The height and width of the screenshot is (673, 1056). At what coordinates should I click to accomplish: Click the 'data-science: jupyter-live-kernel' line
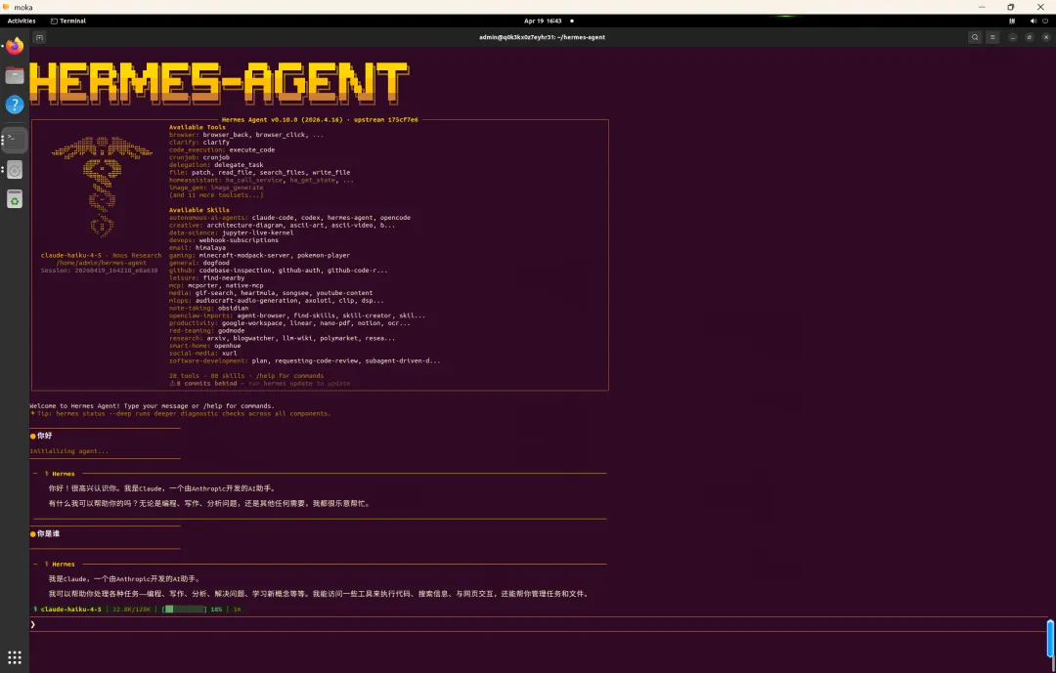pos(231,232)
